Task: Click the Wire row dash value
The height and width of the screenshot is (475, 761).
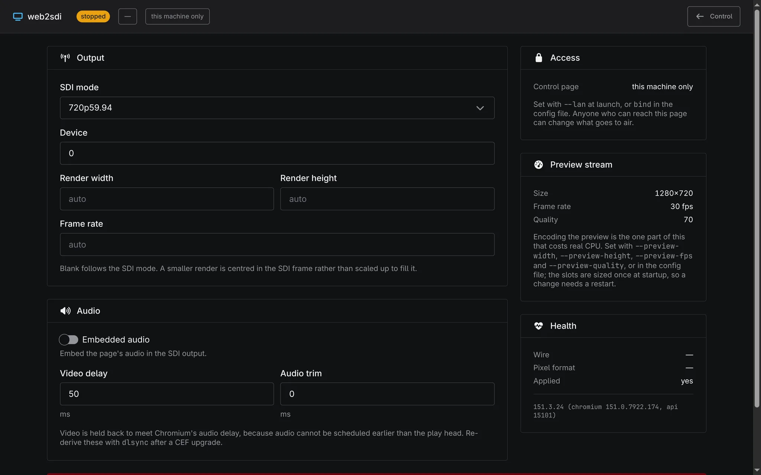Action: pos(689,355)
